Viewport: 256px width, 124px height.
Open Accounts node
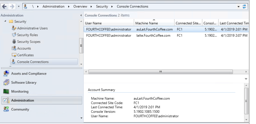pos(24,48)
